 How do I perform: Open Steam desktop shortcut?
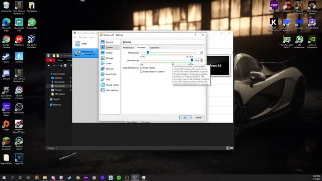tap(6, 57)
